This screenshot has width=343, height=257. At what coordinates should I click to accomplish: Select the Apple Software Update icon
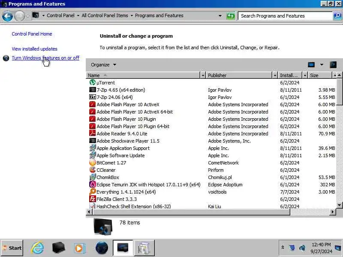(93, 155)
